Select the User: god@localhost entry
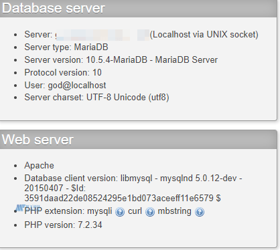Viewport: 280px width, 250px height. (x=65, y=86)
